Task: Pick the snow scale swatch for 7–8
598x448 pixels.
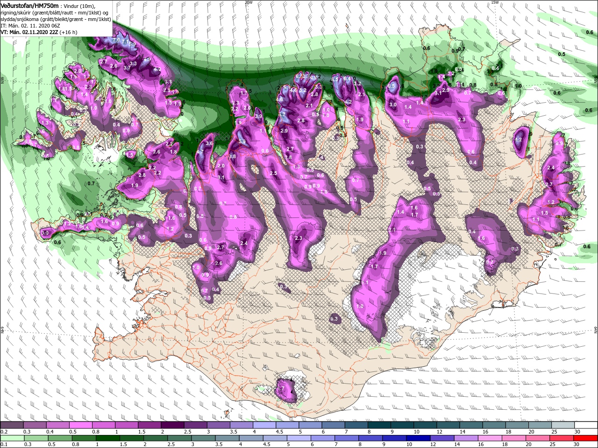Action: click(356, 425)
